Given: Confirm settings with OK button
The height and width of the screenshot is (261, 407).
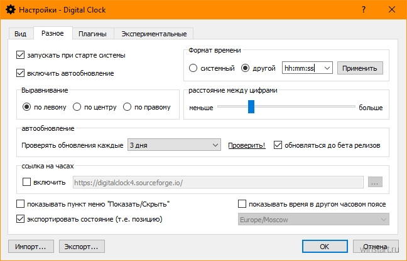Looking at the screenshot, I should click(x=325, y=246).
